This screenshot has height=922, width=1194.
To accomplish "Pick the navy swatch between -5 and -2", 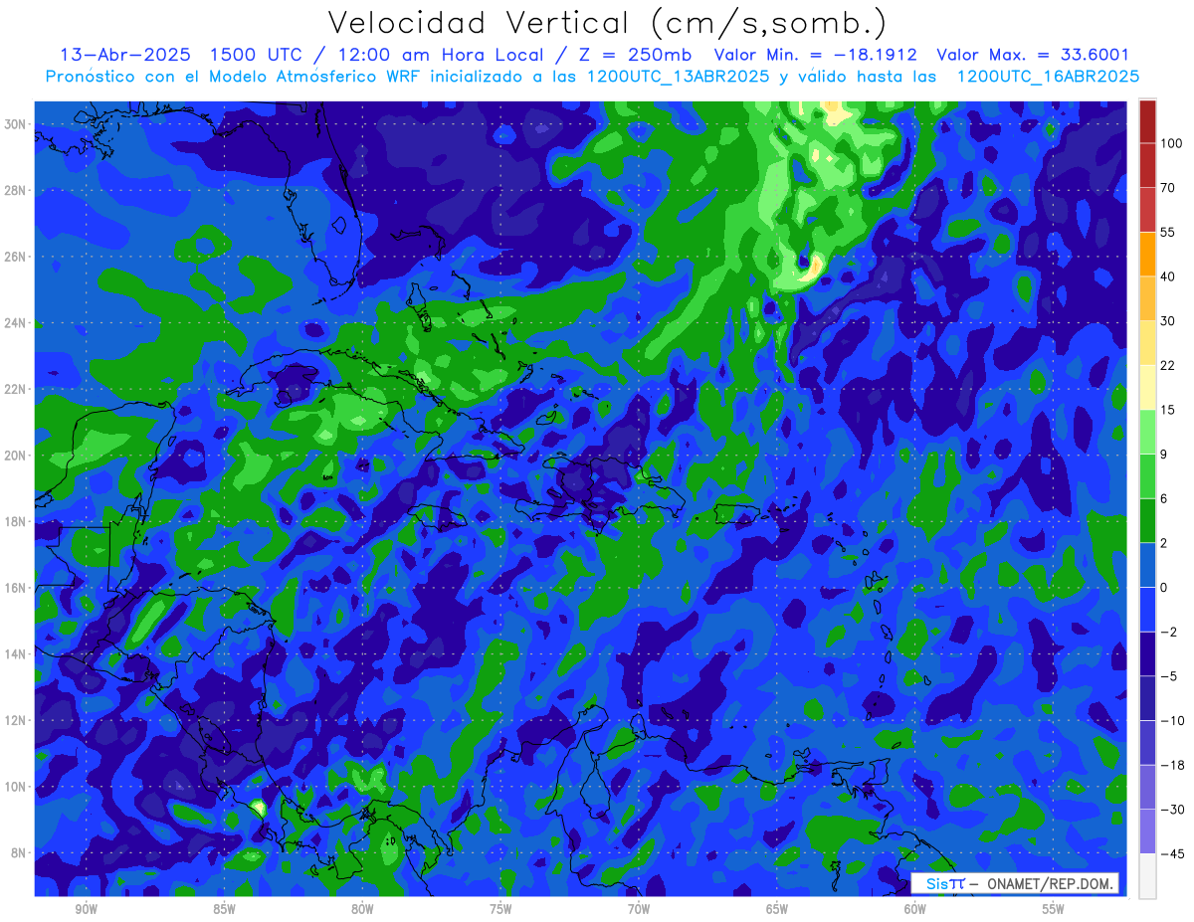I will point(1147,653).
